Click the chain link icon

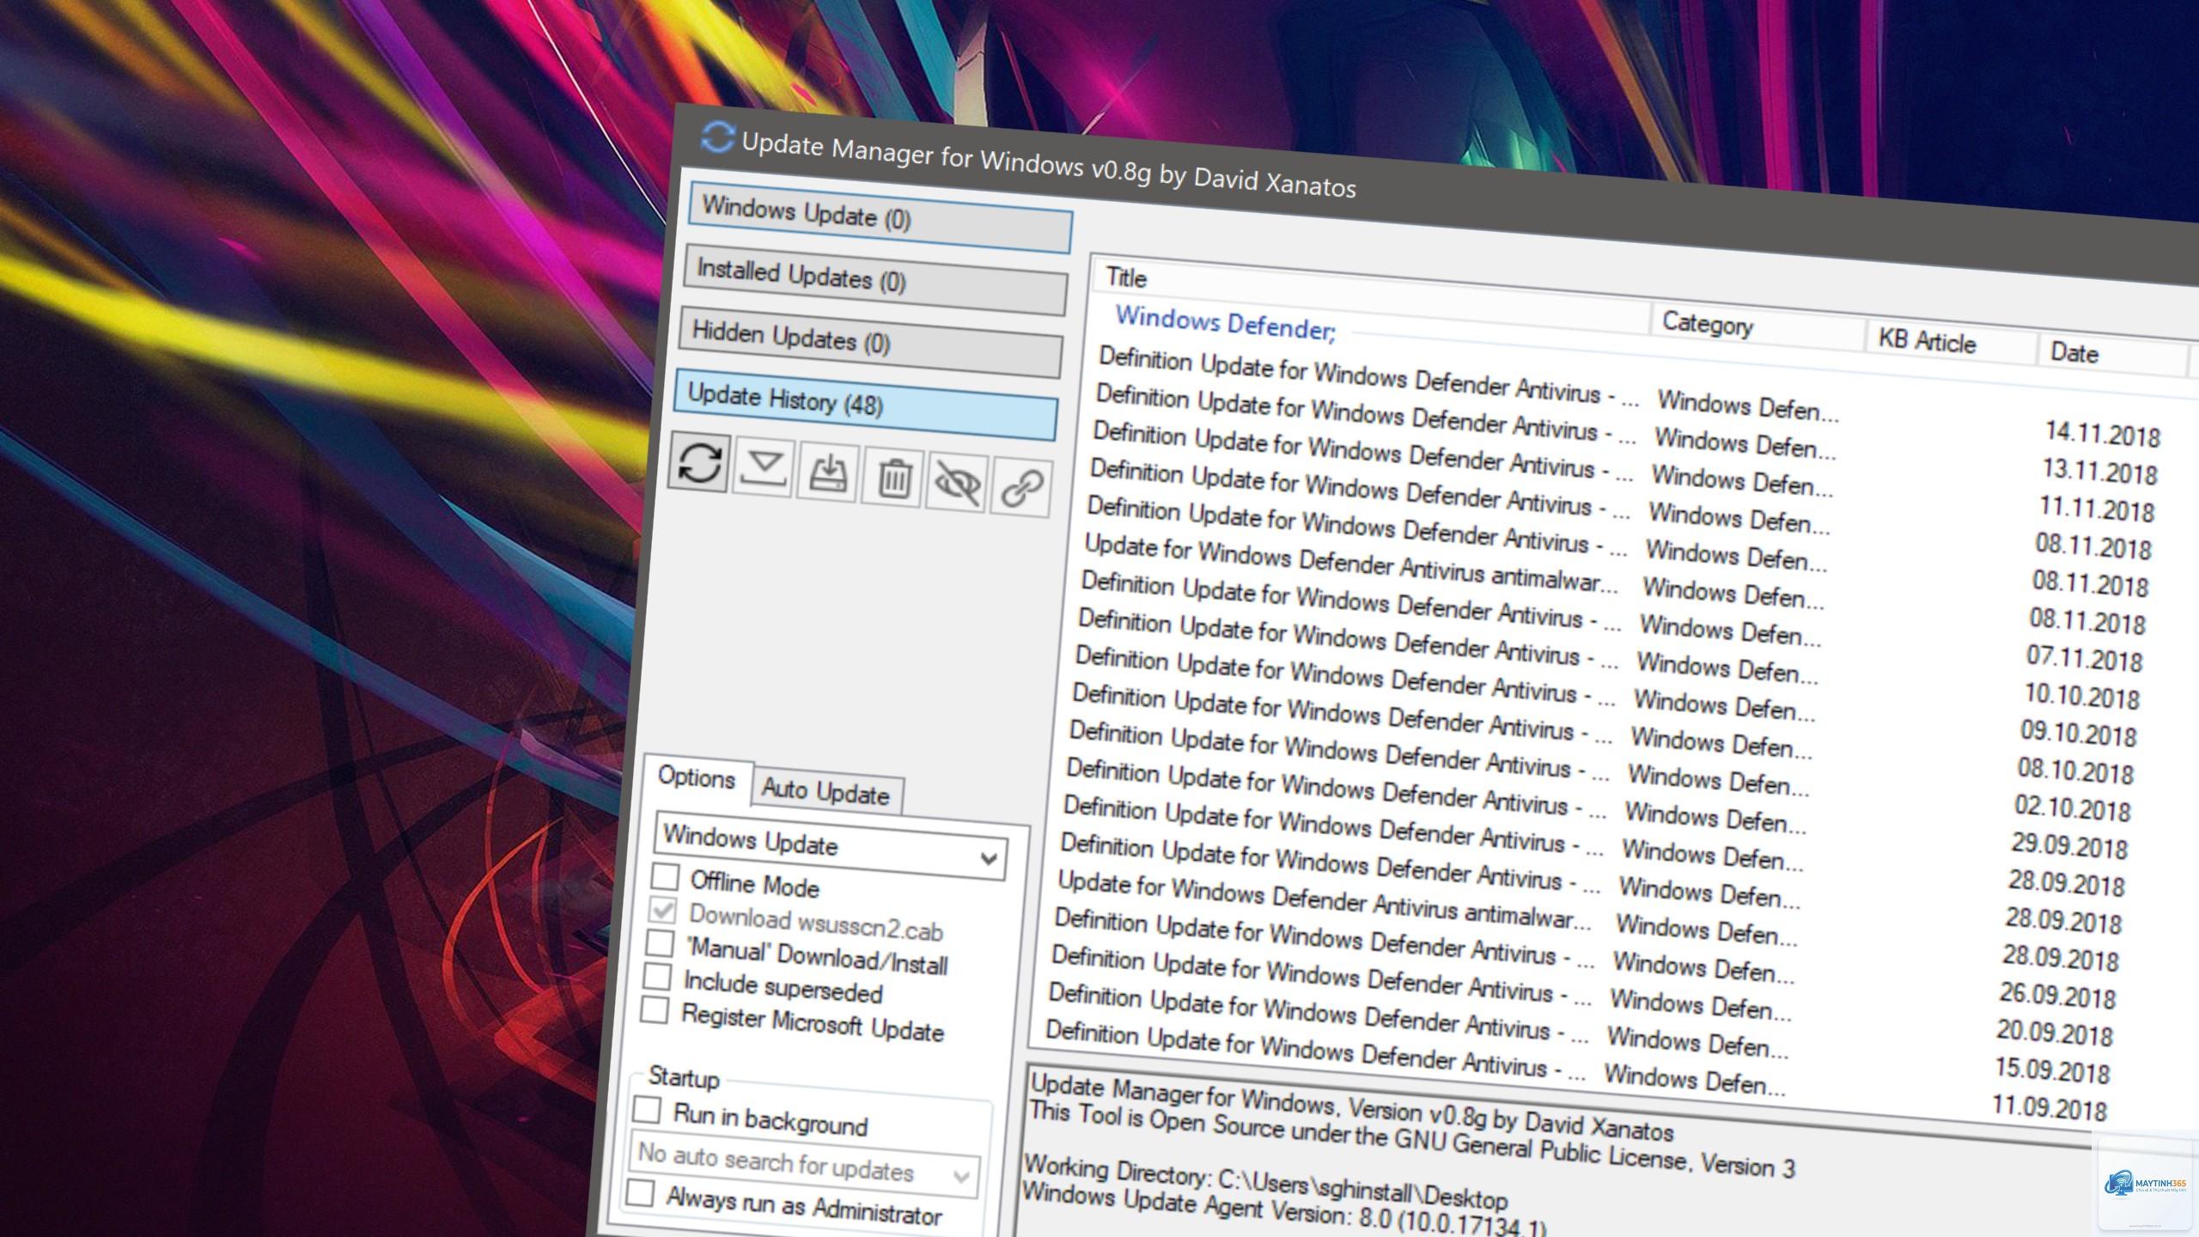coord(1021,489)
